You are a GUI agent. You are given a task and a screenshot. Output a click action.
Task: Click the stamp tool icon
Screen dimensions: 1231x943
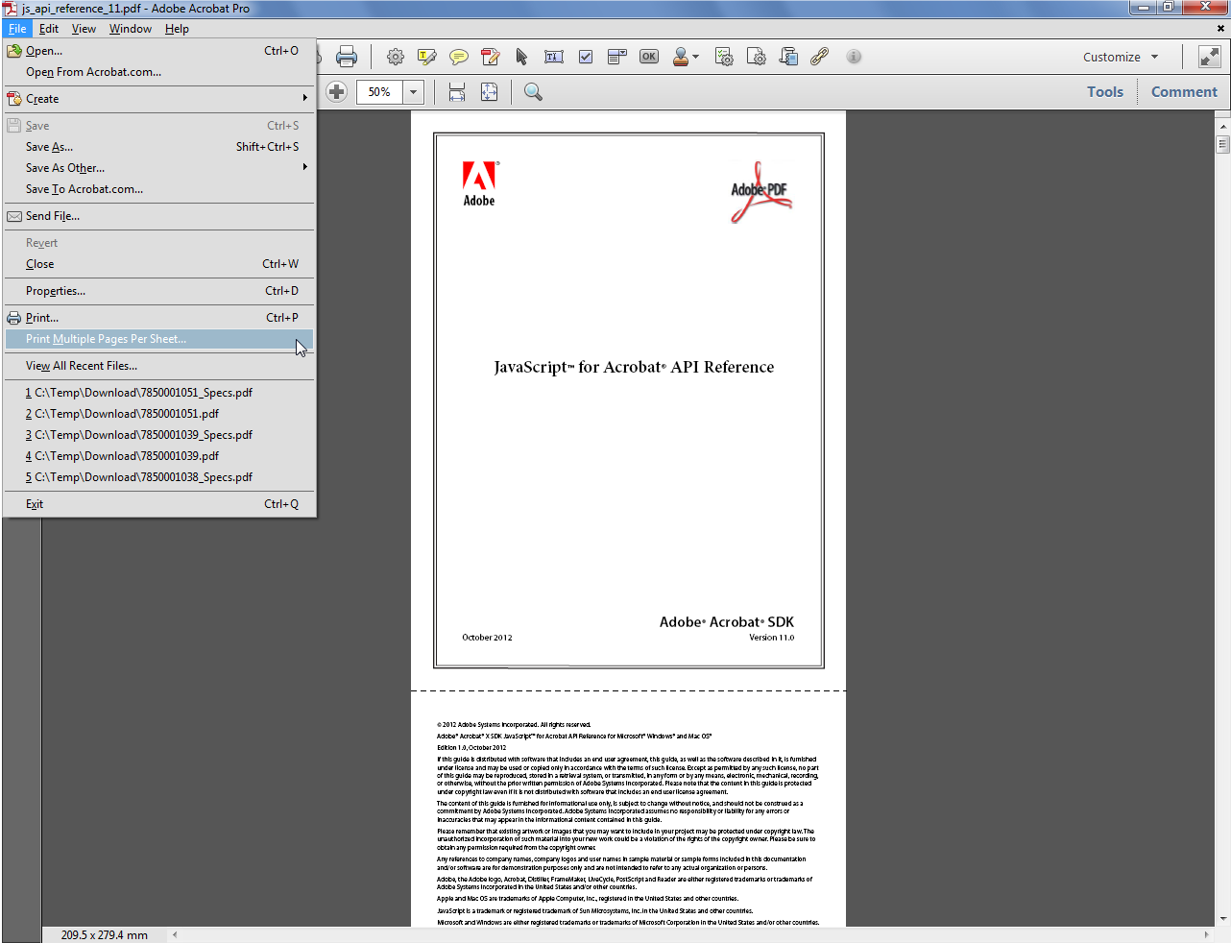tap(681, 57)
